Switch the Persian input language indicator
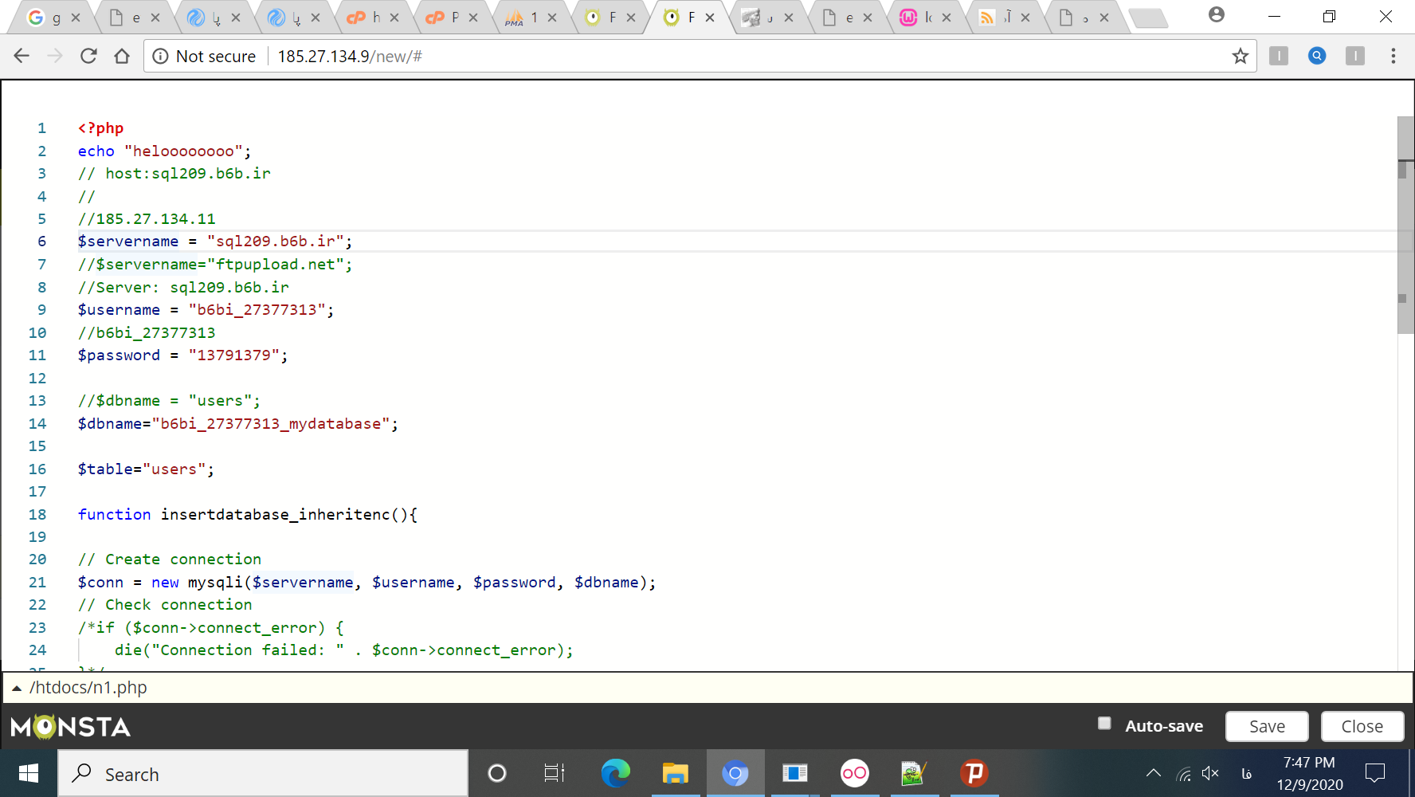Screen dimensions: 1415x797 [1247, 773]
